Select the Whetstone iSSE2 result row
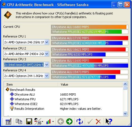This screenshot has height=127, width=132. [63, 104]
